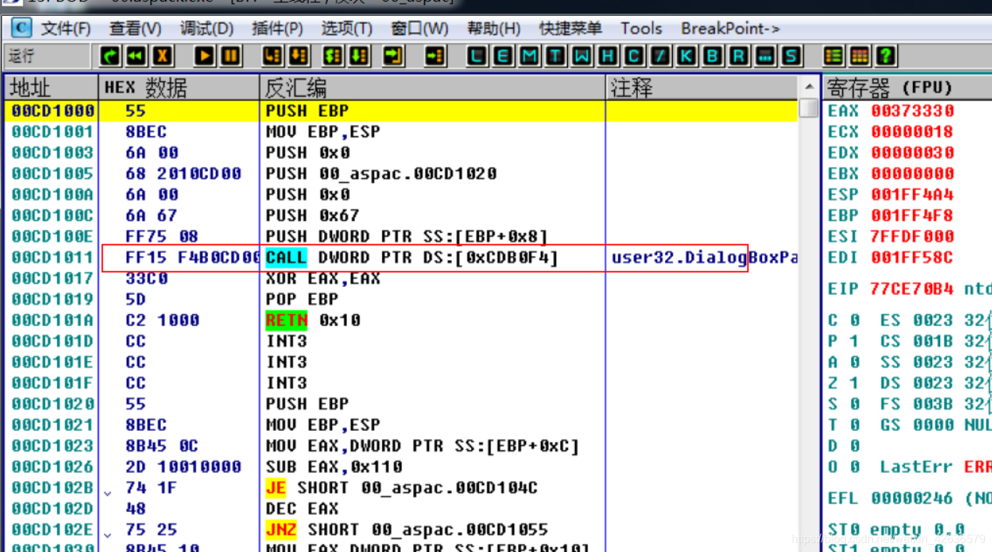Select the user32.DialogBoxPa comment
This screenshot has height=552, width=992.
click(x=704, y=257)
